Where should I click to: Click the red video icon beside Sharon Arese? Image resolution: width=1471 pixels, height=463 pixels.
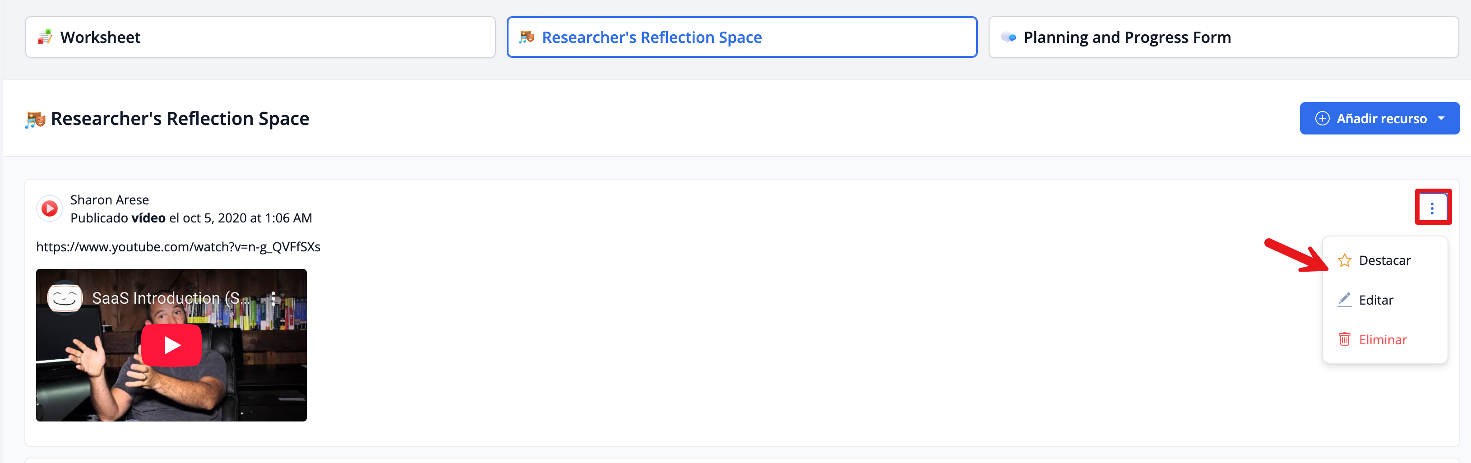click(x=50, y=208)
